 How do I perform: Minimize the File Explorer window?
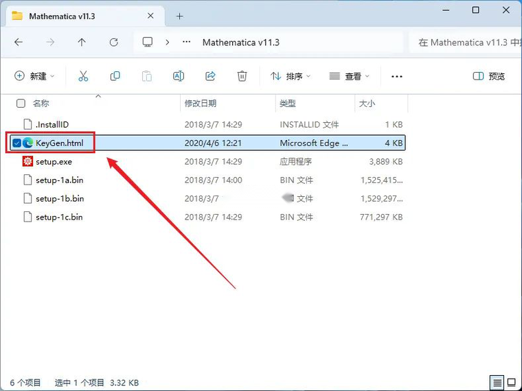coord(446,10)
